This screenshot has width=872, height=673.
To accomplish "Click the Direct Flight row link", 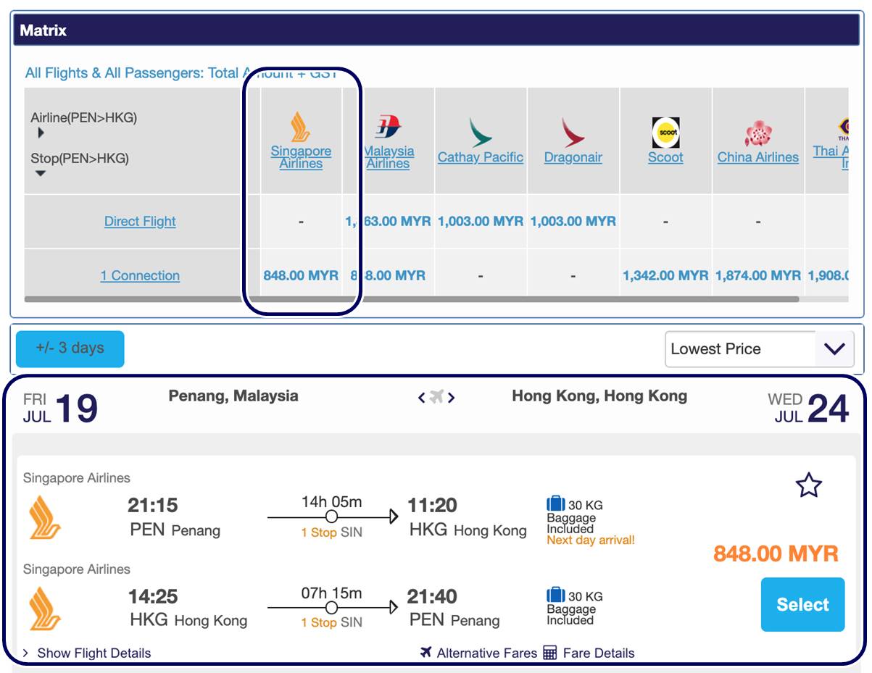I will pyautogui.click(x=140, y=221).
